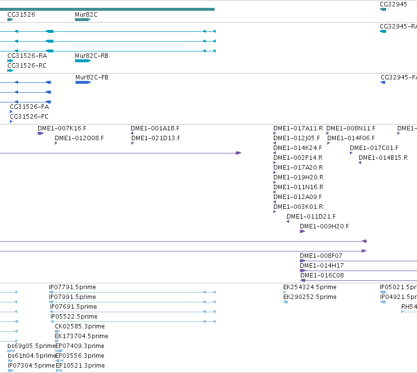
Task: Click the Mur82C gene arrow glyph
Action: tap(83, 20)
